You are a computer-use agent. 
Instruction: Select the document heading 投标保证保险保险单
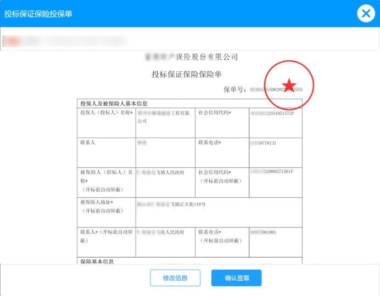pos(187,74)
